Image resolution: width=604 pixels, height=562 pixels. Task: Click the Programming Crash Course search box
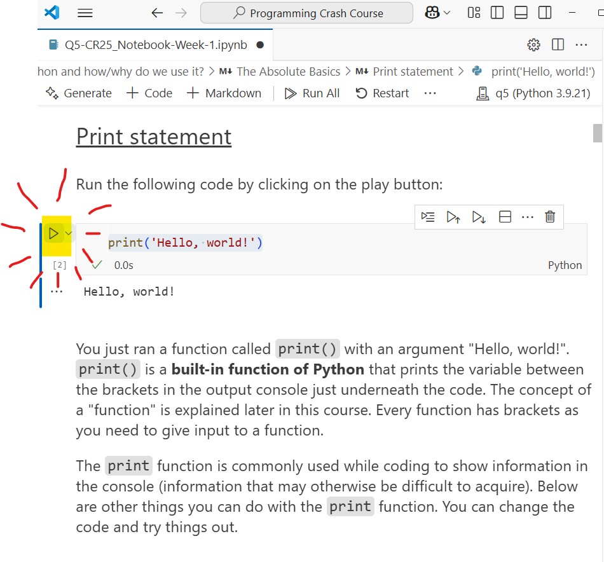[x=306, y=13]
